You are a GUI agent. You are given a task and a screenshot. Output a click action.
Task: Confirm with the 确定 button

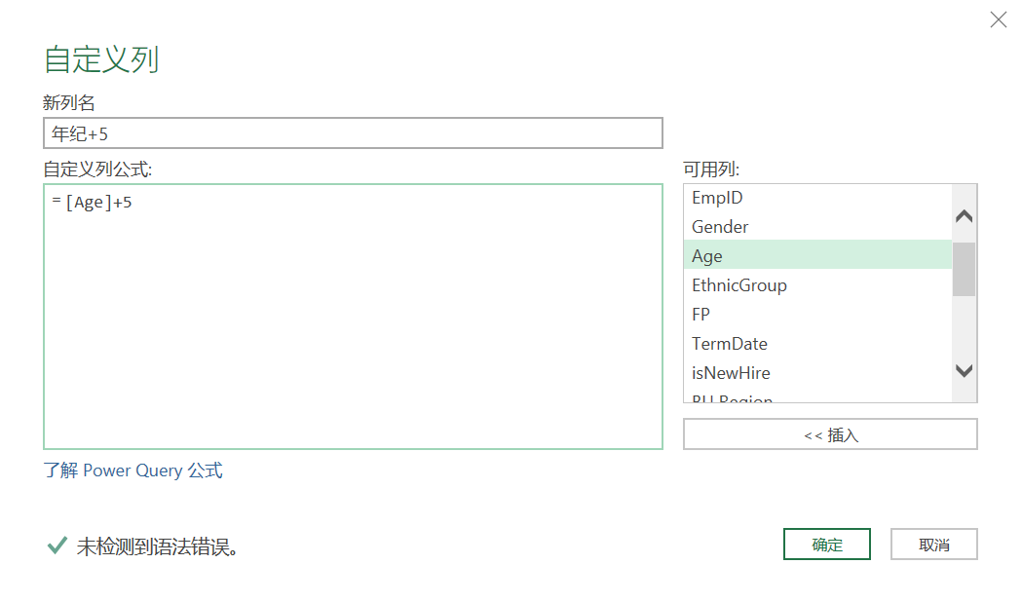click(x=826, y=545)
